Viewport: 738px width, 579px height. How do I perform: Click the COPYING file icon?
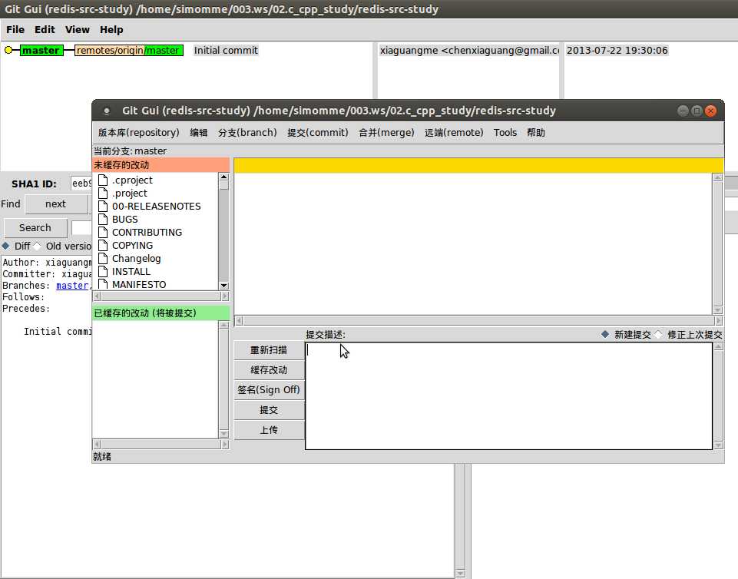tap(103, 245)
